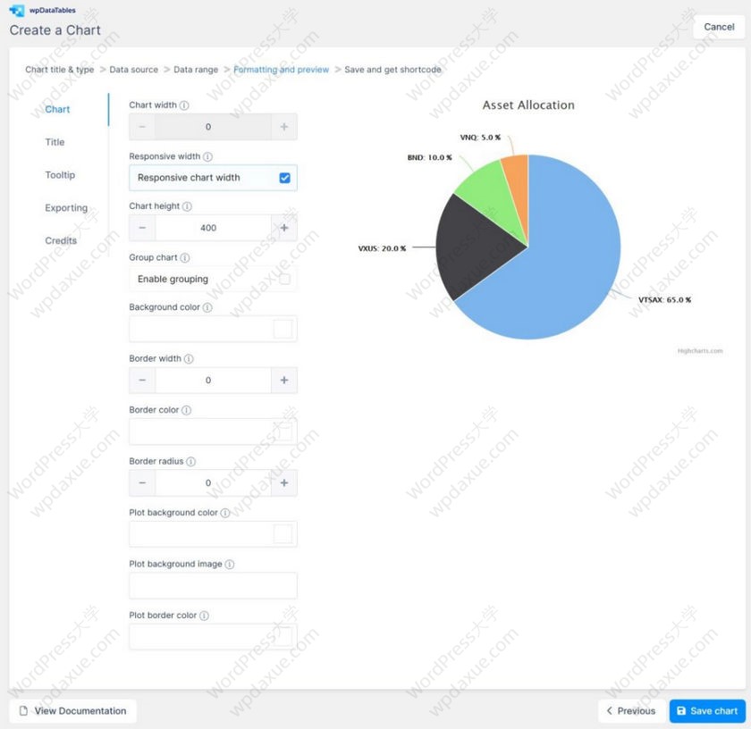Open Background color swatch picker
The width and height of the screenshot is (751, 729).
[283, 329]
